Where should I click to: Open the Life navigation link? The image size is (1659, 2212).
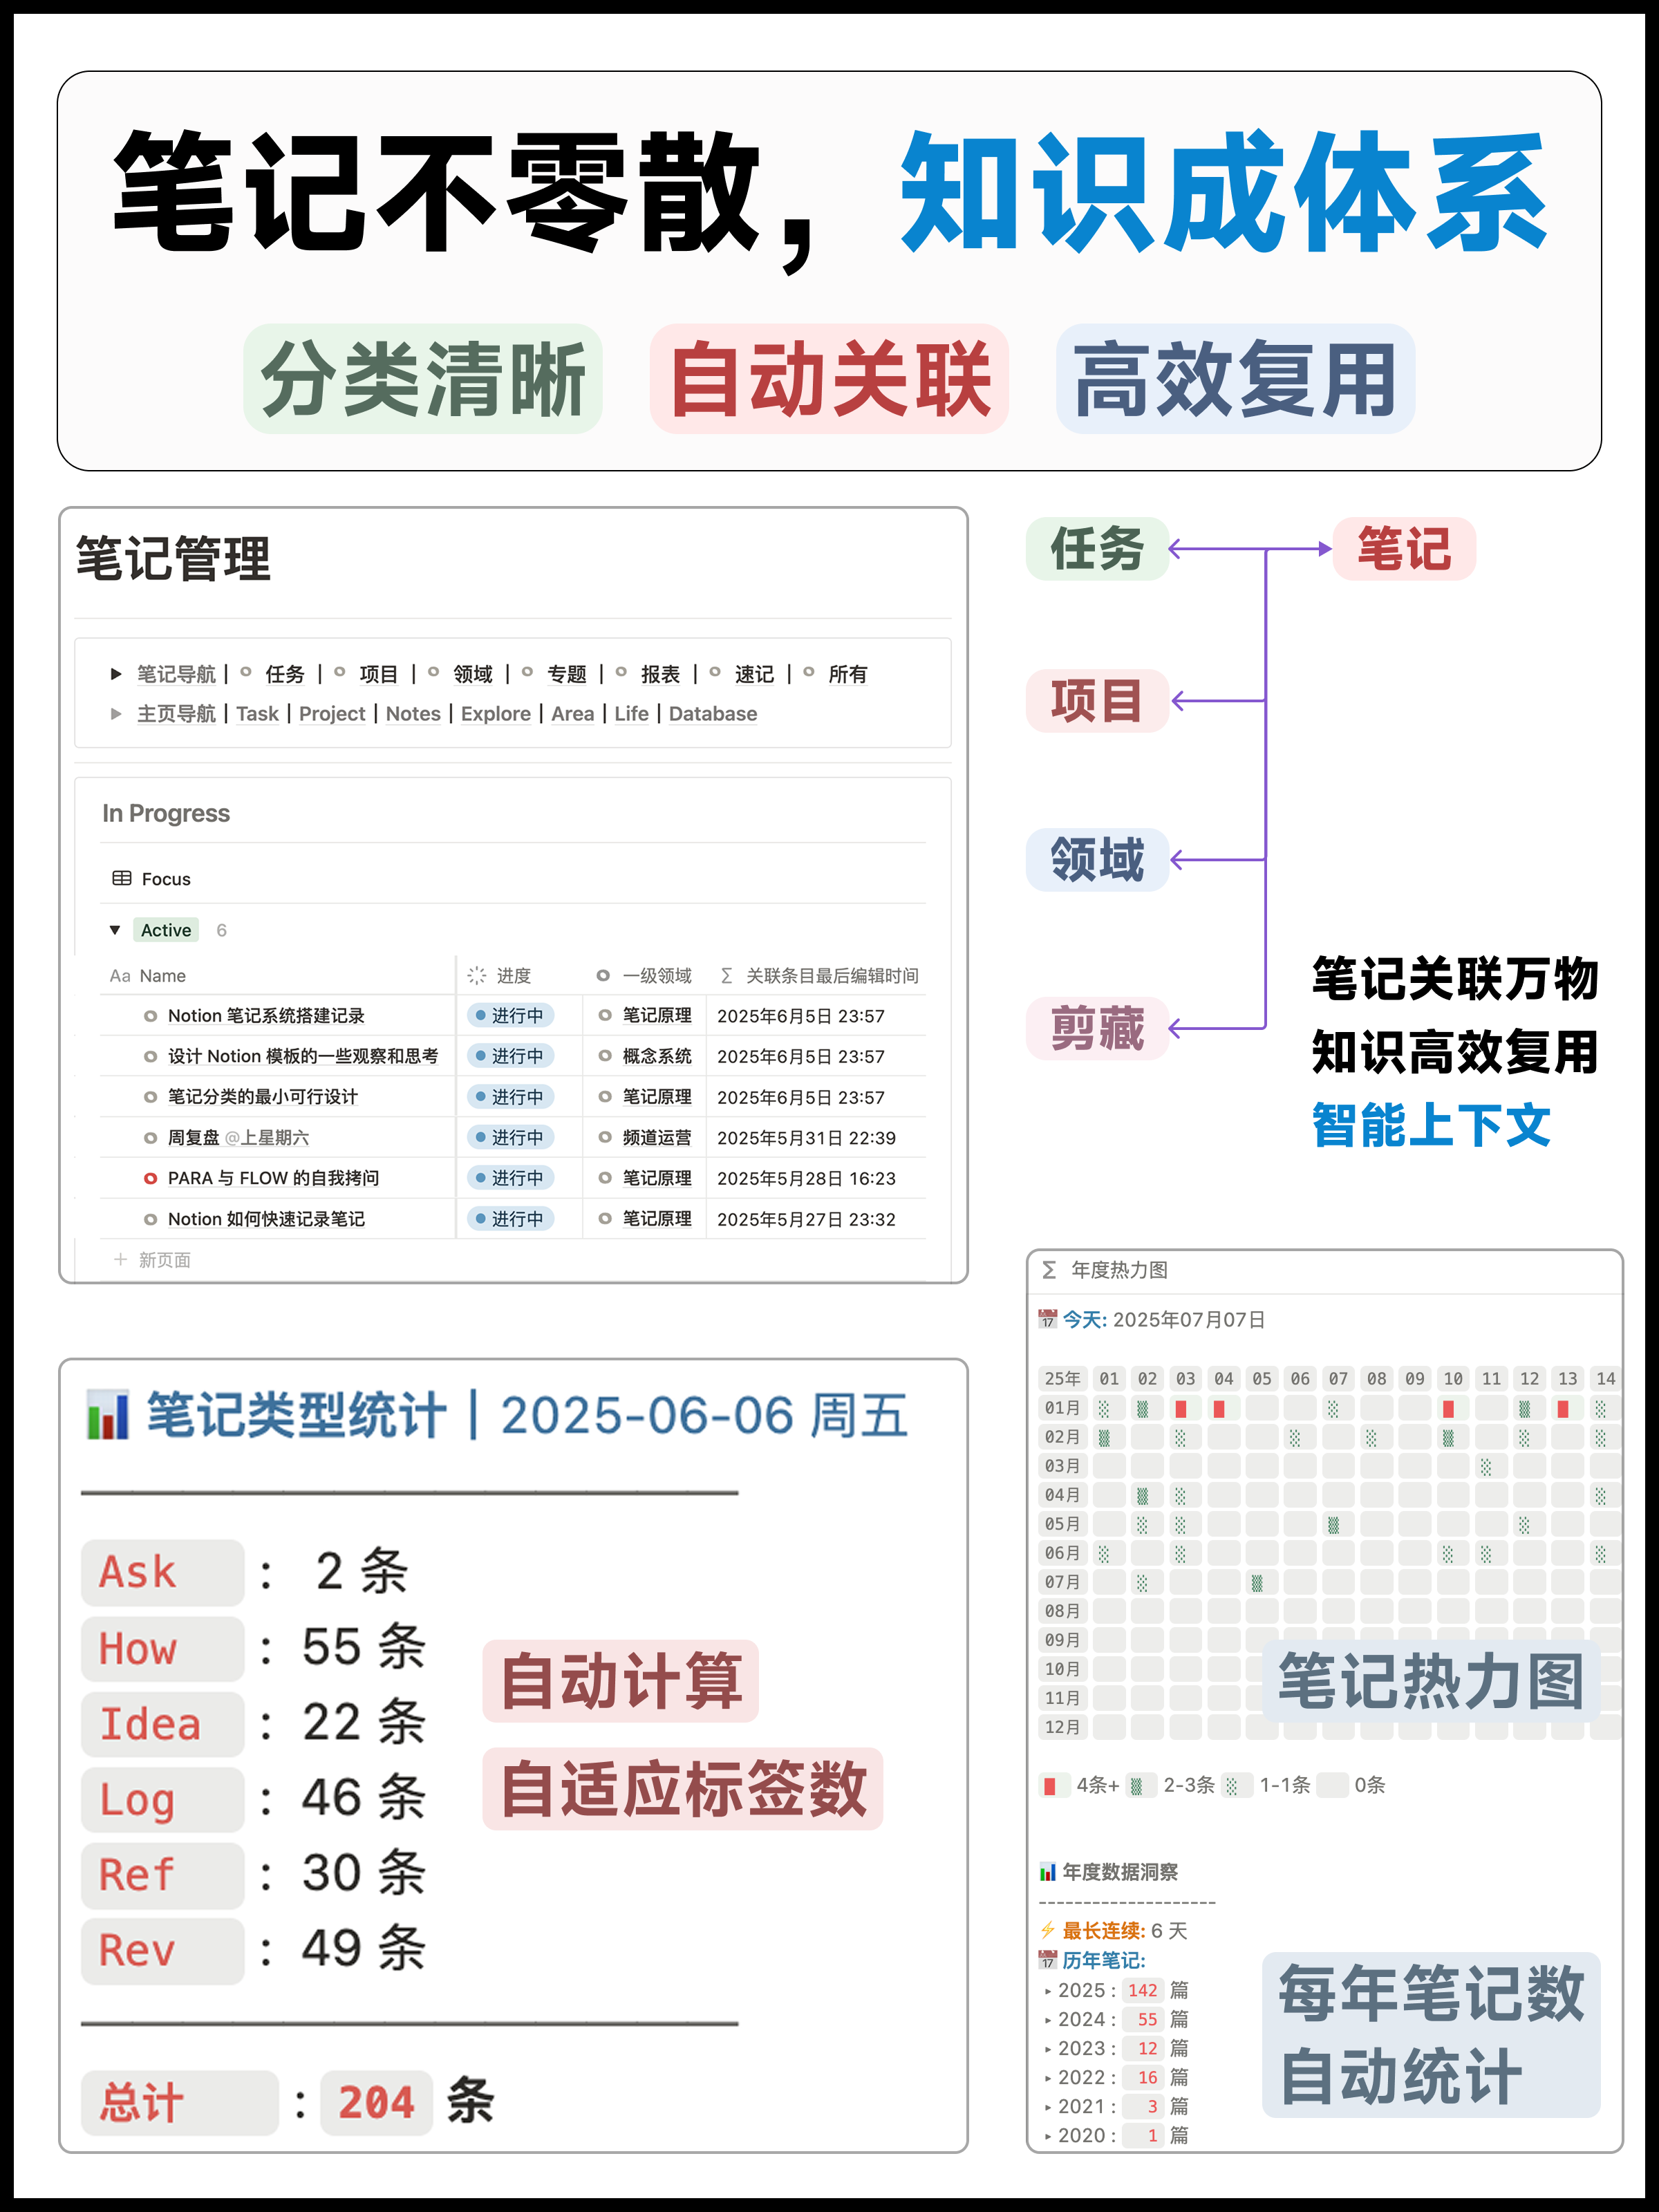pos(631,714)
